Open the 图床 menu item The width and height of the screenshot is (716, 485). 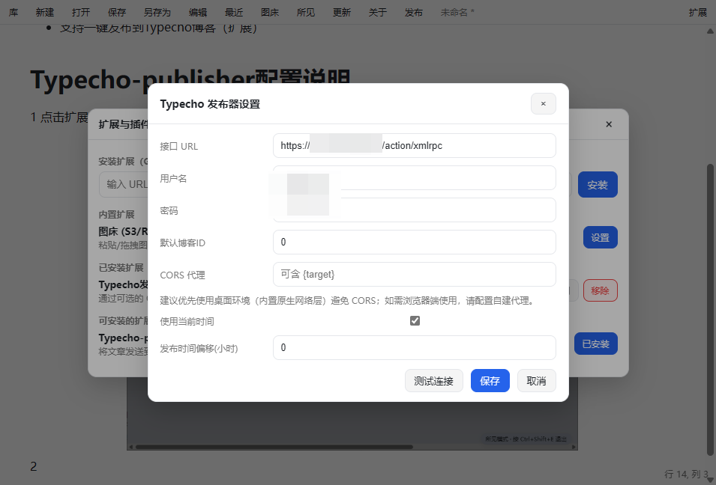270,13
